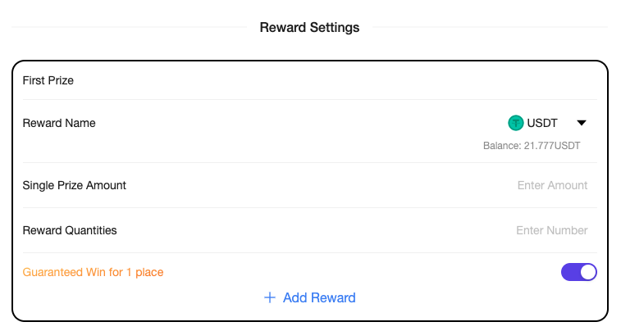Focus the Enter Number input field
Viewport: 621px width, 331px height.
click(551, 230)
